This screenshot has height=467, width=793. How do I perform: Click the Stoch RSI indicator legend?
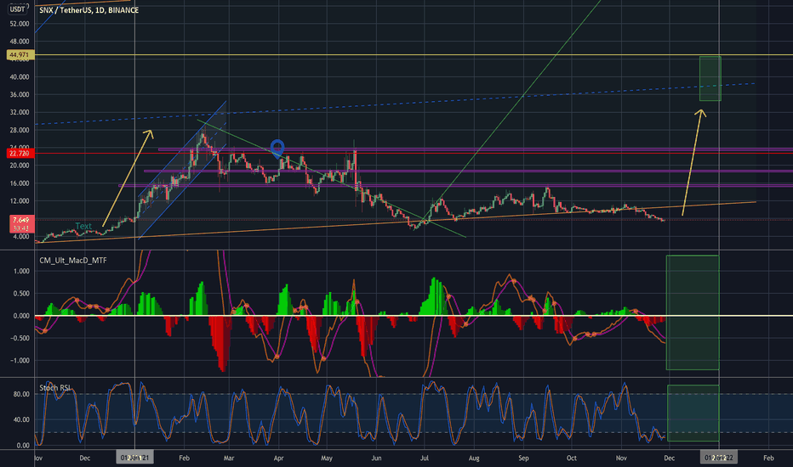(x=55, y=388)
